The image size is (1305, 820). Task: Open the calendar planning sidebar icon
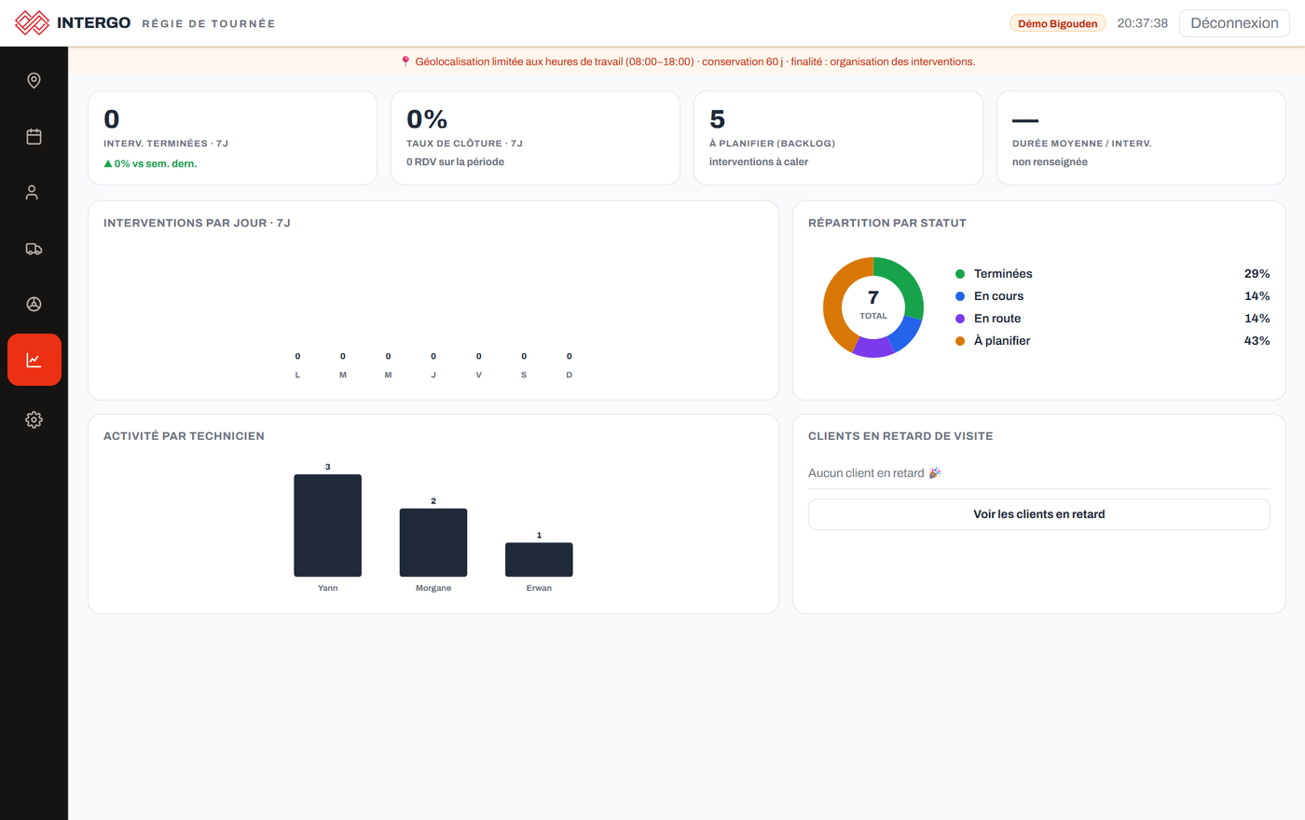pos(34,136)
